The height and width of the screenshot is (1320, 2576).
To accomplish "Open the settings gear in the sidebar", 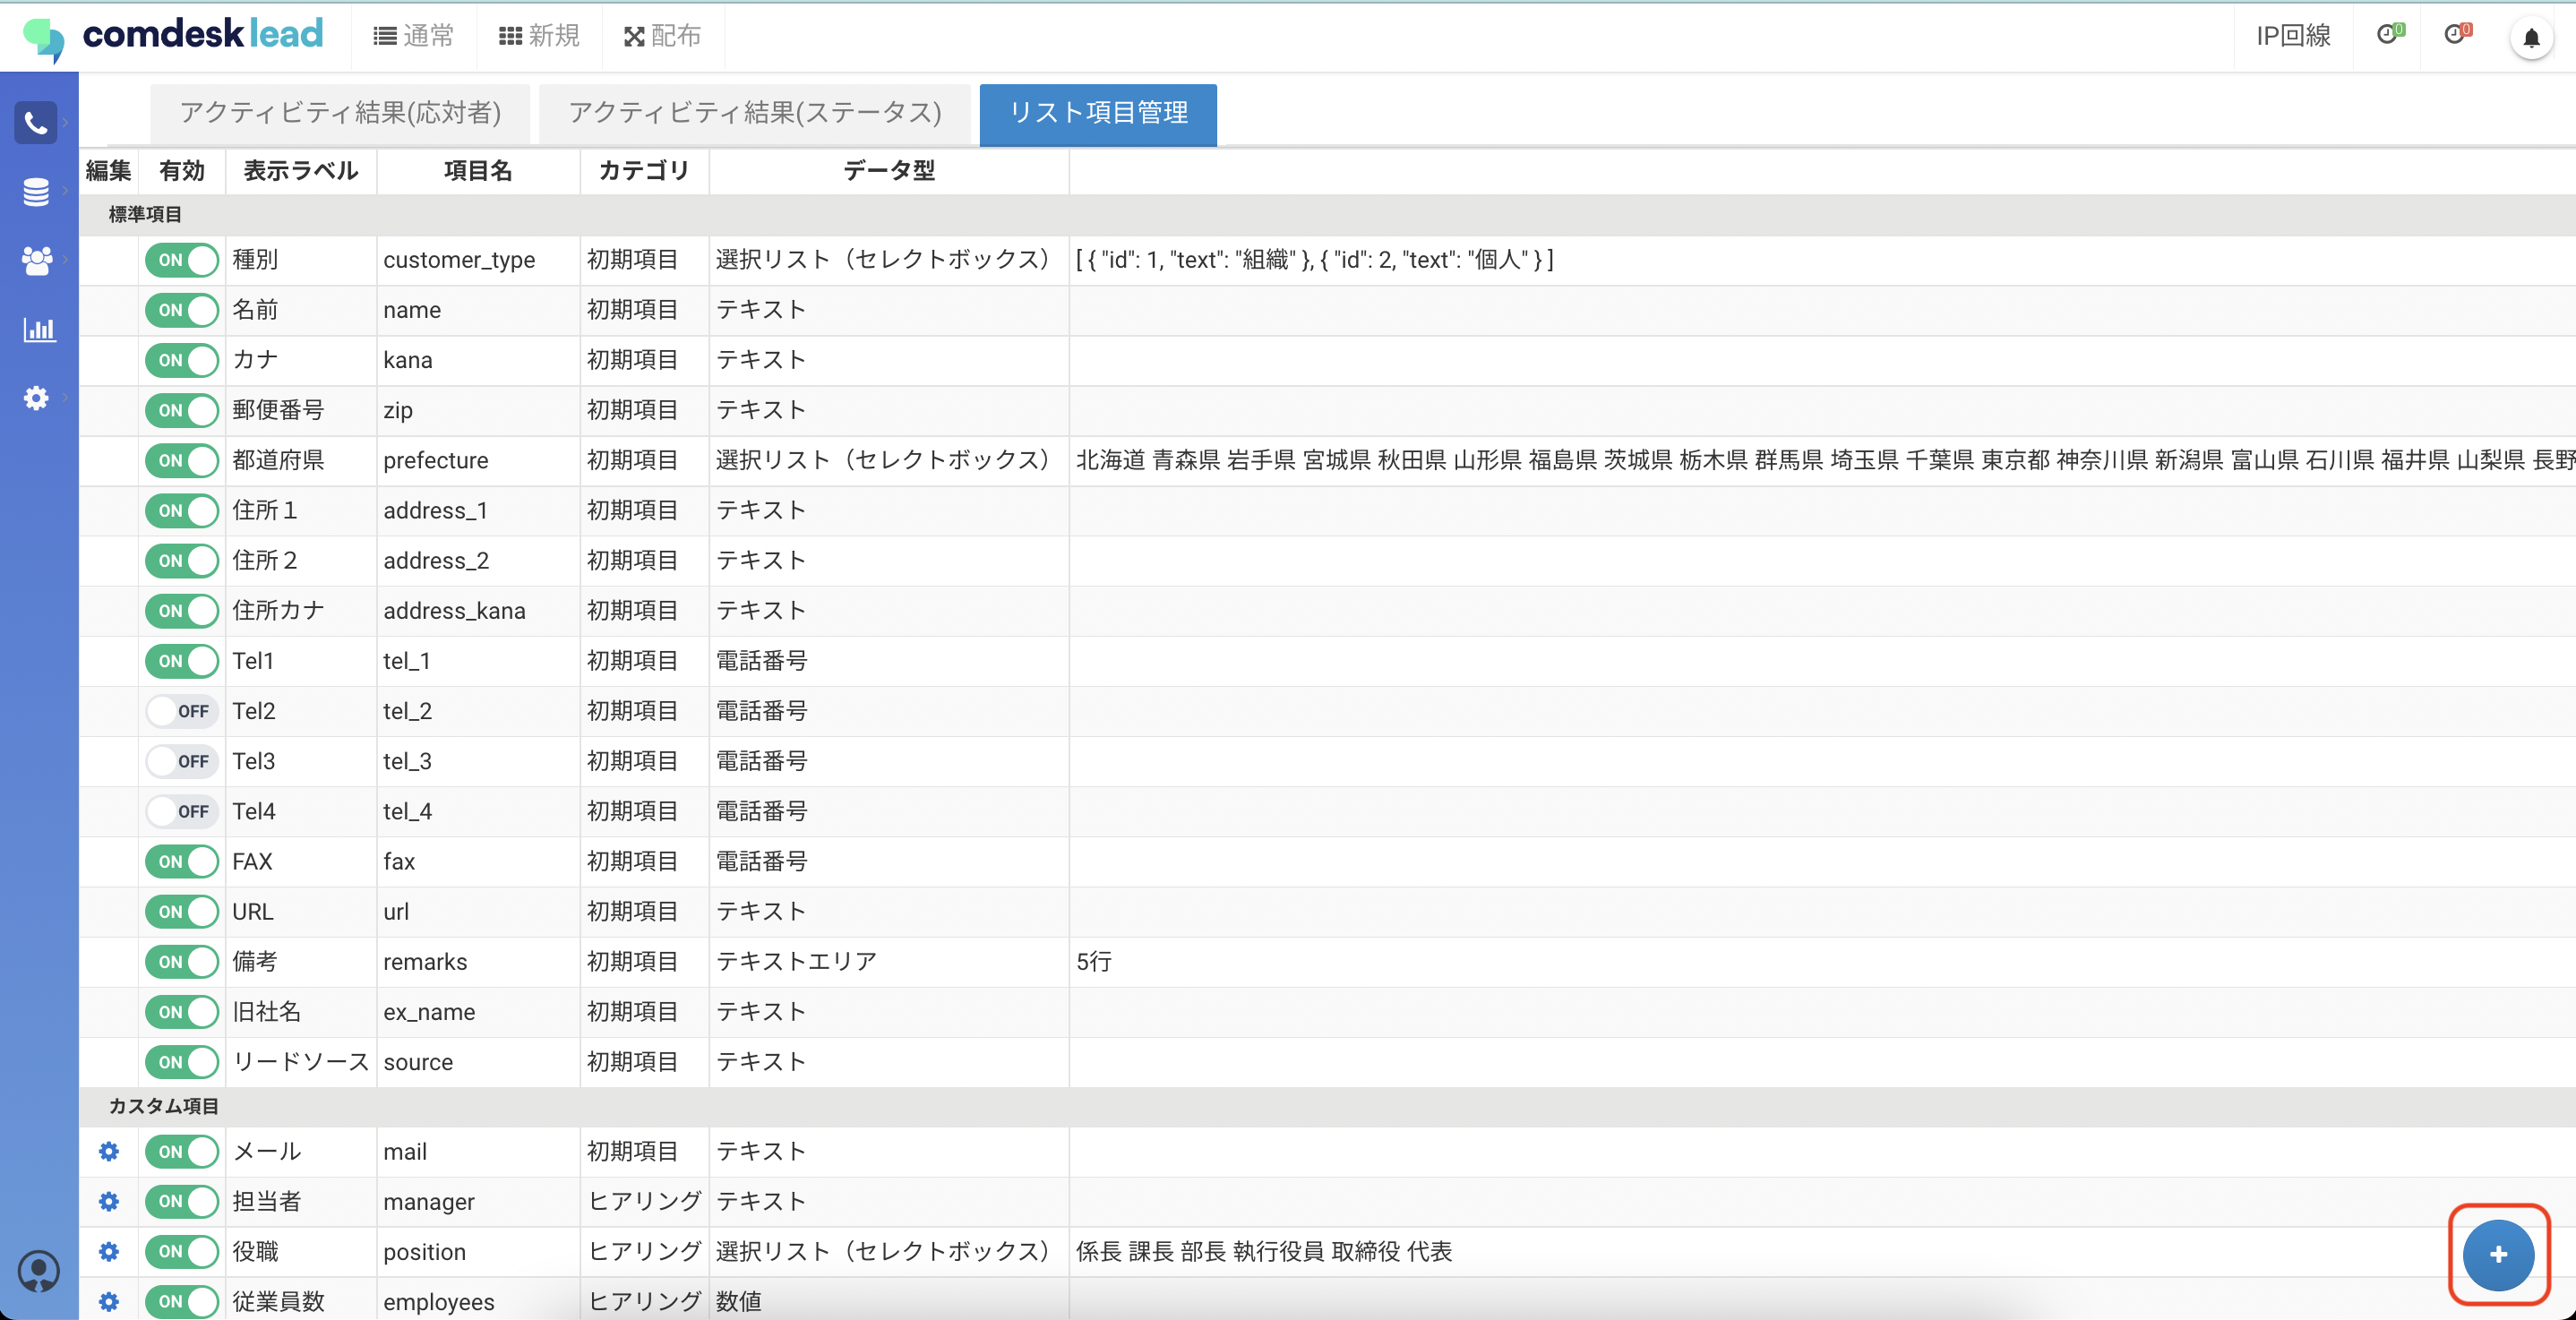I will (x=36, y=398).
